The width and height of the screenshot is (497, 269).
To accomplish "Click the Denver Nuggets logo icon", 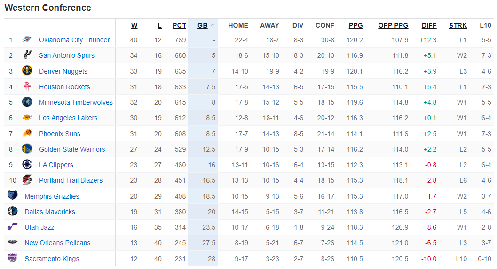I will [27, 71].
